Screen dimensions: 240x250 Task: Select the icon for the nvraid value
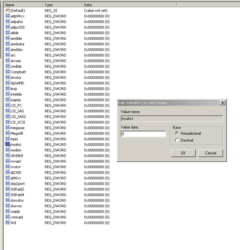[8, 161]
